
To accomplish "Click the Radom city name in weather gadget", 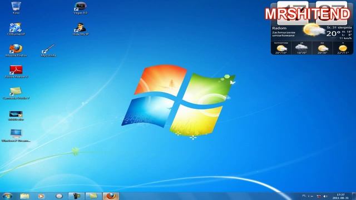I will (x=279, y=28).
